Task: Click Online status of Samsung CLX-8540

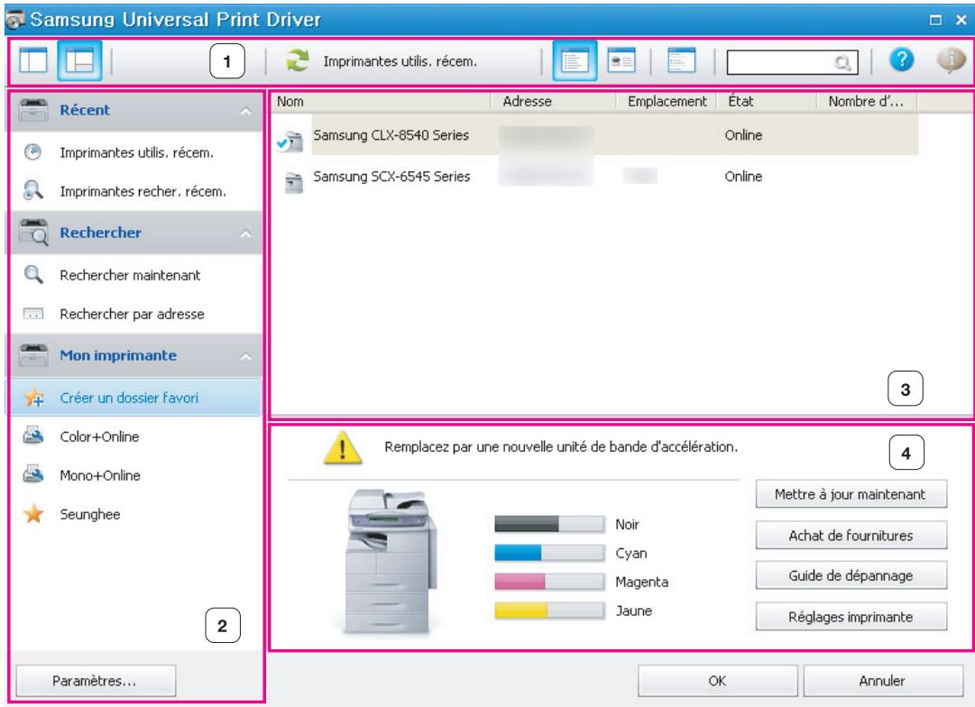Action: (x=743, y=135)
